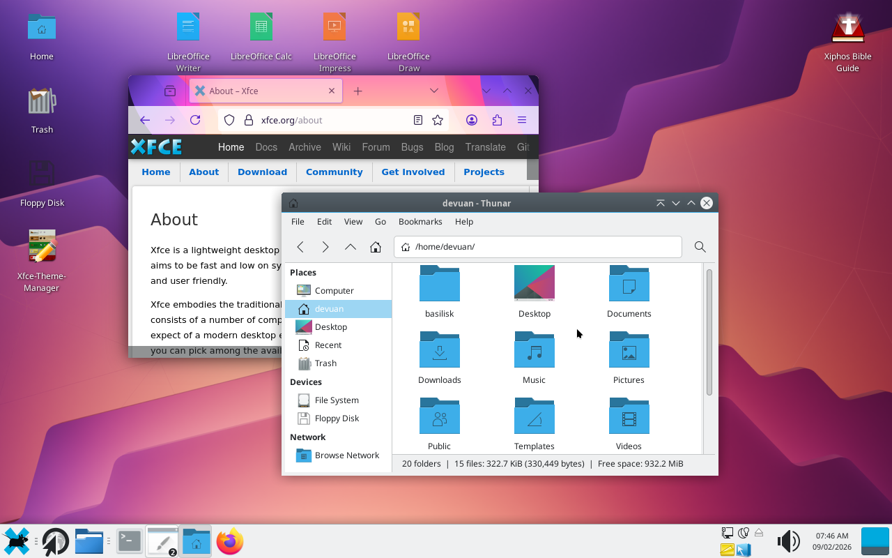Image resolution: width=892 pixels, height=558 pixels.
Task: Go forward in Thunar's toolbar
Action: [x=325, y=247]
